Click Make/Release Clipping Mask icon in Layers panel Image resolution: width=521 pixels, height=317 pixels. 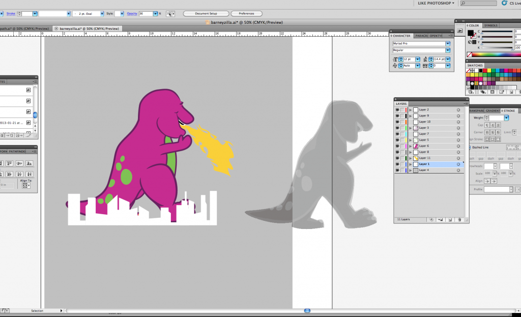coord(431,220)
